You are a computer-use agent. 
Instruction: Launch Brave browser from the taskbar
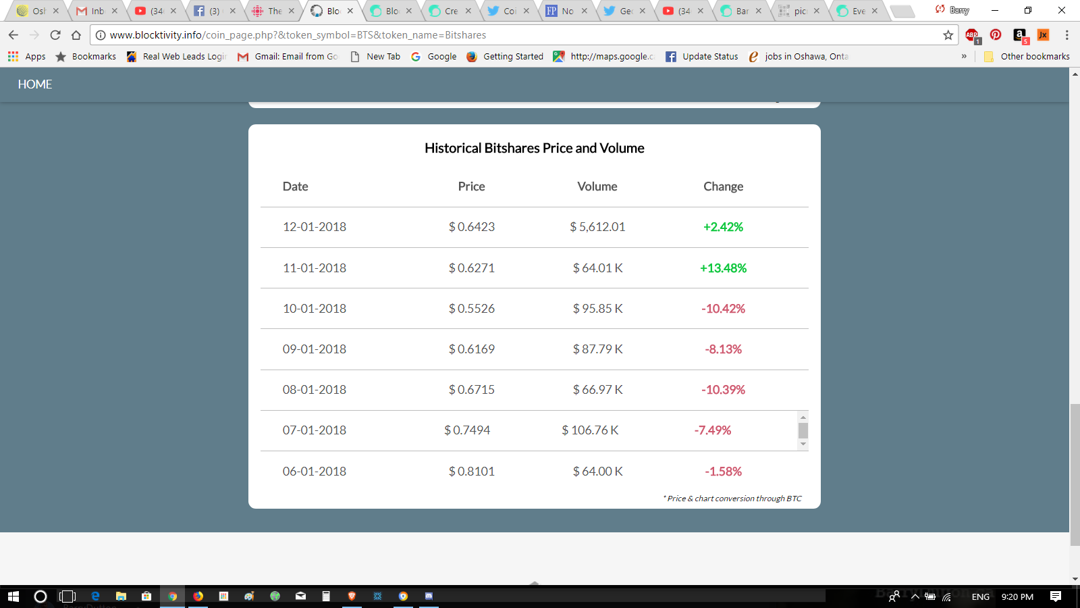[352, 596]
